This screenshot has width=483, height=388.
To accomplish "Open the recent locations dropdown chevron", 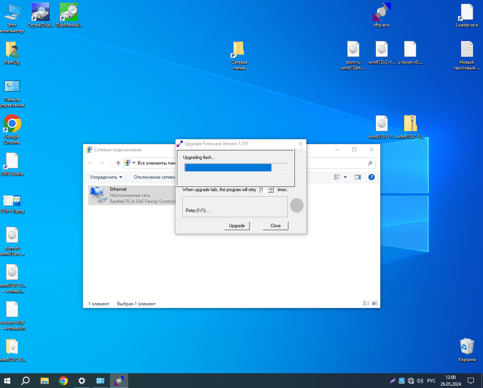I will (x=110, y=163).
